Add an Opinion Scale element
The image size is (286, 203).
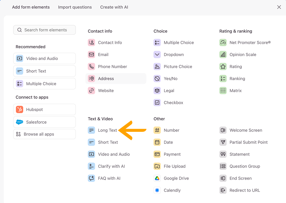coord(243,55)
